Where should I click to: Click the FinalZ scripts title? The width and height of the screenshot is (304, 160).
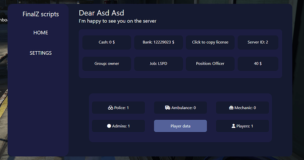[41, 14]
